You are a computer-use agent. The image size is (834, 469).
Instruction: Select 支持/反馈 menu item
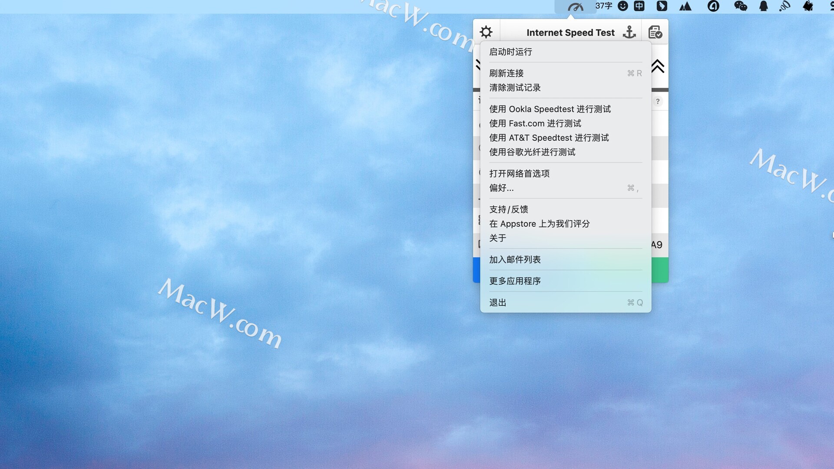click(566, 209)
